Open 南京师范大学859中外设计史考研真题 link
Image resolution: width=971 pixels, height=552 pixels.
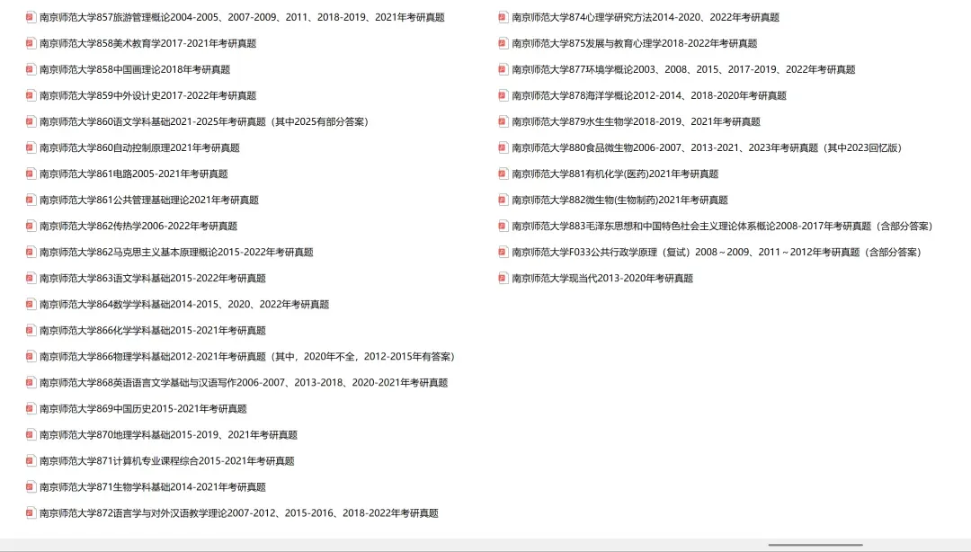tap(147, 94)
